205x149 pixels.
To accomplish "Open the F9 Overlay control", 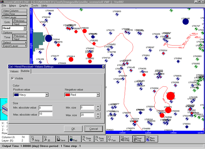I will pos(139,139).
